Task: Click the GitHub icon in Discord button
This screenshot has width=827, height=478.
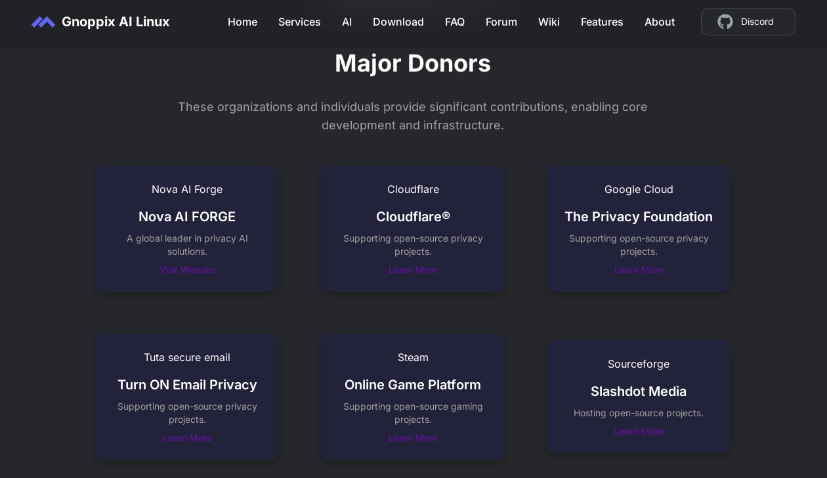Action: point(725,22)
